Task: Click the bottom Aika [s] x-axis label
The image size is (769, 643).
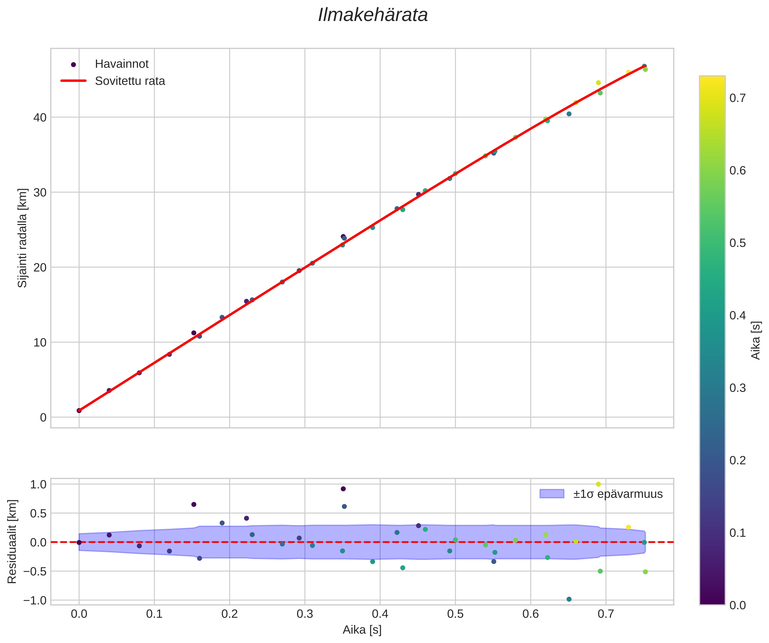Action: (362, 630)
